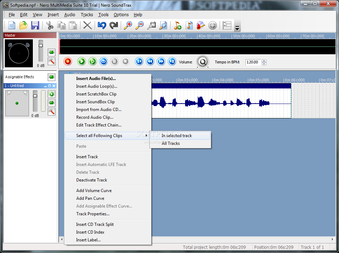
Task: Click the second green play button
Action: [x=93, y=62]
